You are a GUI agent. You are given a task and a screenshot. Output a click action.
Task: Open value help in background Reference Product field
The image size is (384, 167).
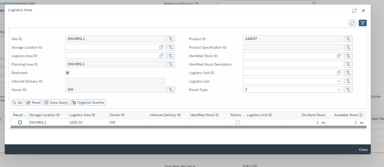point(314,3)
